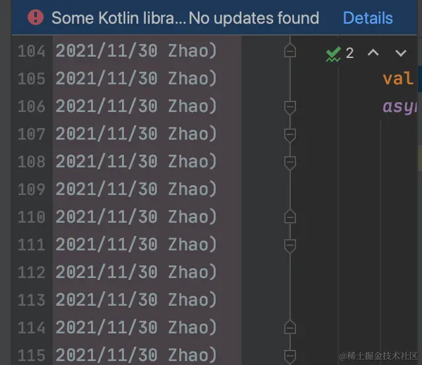Click the 'Some Kotlin libra...' notification text

119,18
